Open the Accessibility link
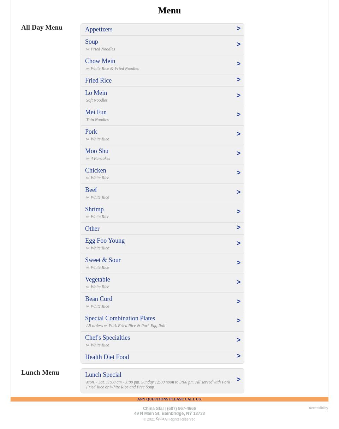The height and width of the screenshot is (429, 339). click(x=318, y=408)
